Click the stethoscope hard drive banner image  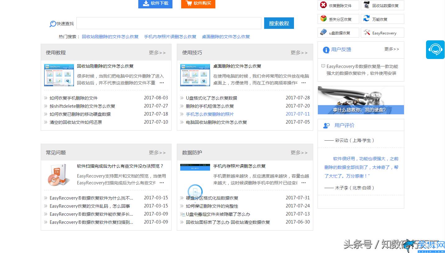361,100
